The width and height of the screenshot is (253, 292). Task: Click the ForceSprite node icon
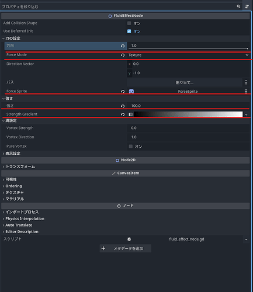point(131,91)
